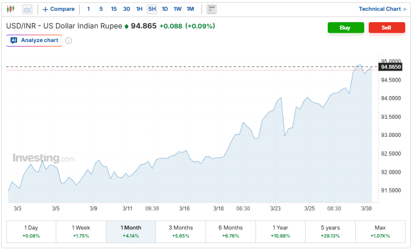Choose the 5H interval
The width and height of the screenshot is (412, 250).
tap(152, 9)
